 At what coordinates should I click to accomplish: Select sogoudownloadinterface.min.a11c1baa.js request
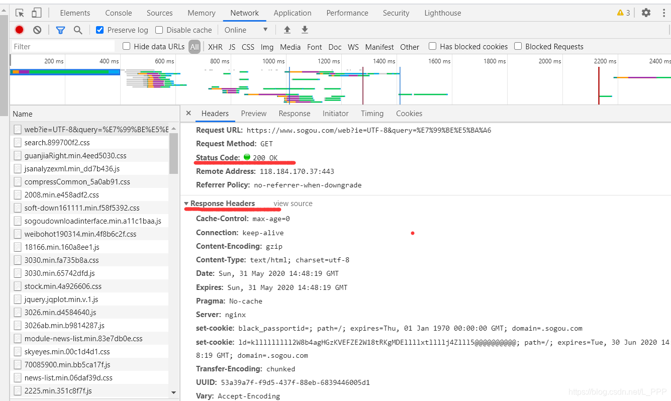[x=90, y=221]
